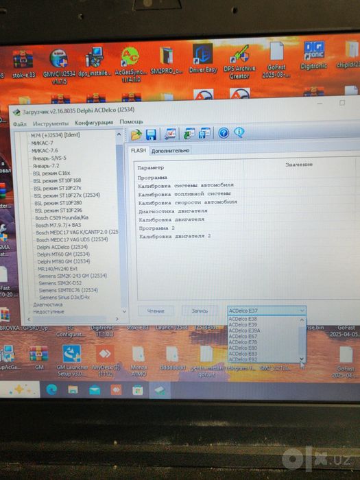Click the Запись button

(200, 311)
